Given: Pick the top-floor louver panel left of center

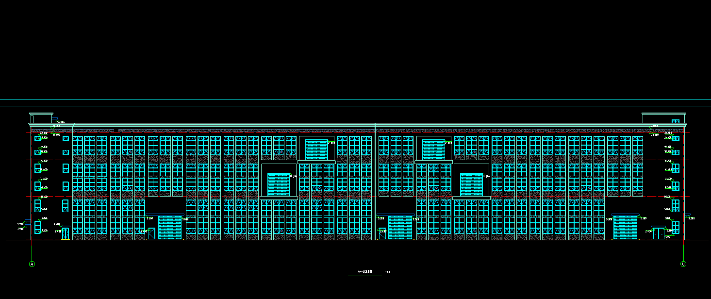Looking at the screenshot, I should coord(316,149).
